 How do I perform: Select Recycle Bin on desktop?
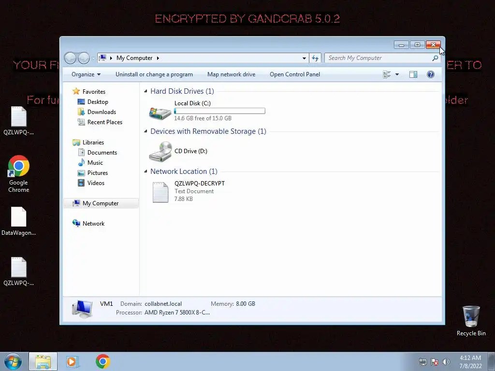tap(471, 321)
